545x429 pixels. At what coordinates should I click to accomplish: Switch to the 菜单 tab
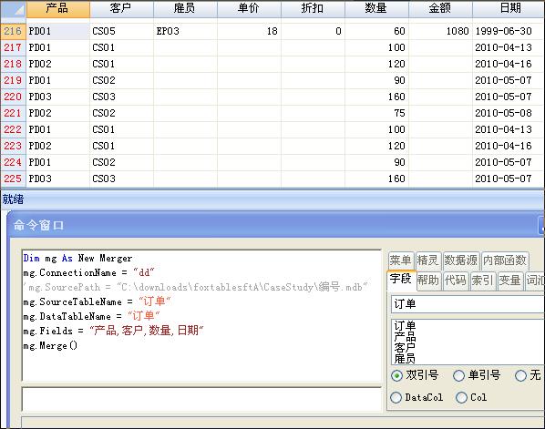(x=401, y=260)
